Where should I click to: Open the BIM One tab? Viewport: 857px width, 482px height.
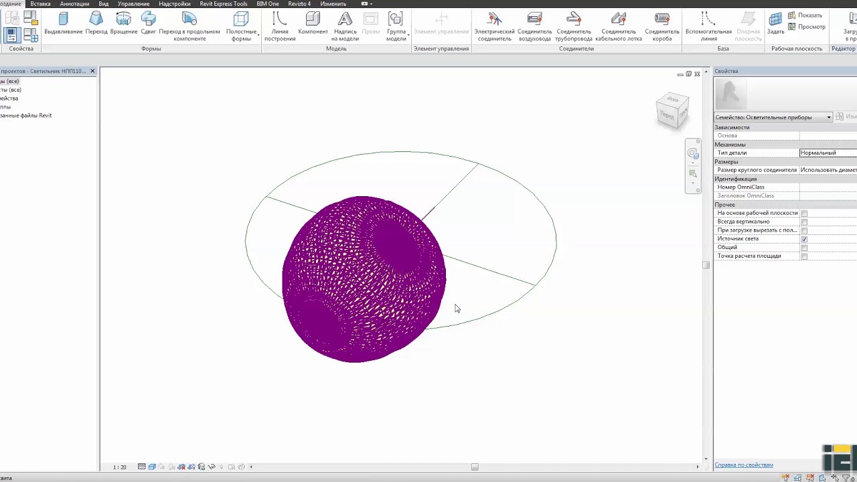268,4
